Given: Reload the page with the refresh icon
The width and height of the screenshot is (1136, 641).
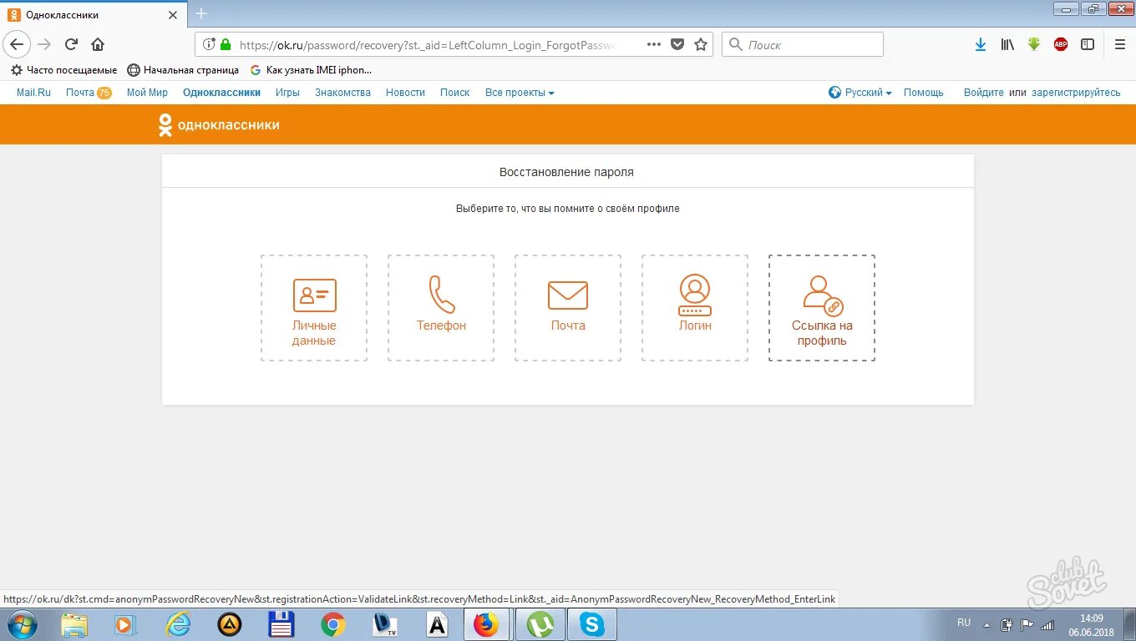Looking at the screenshot, I should [72, 44].
